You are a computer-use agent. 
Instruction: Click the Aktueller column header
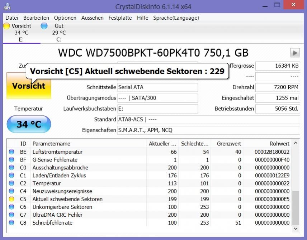point(162,144)
